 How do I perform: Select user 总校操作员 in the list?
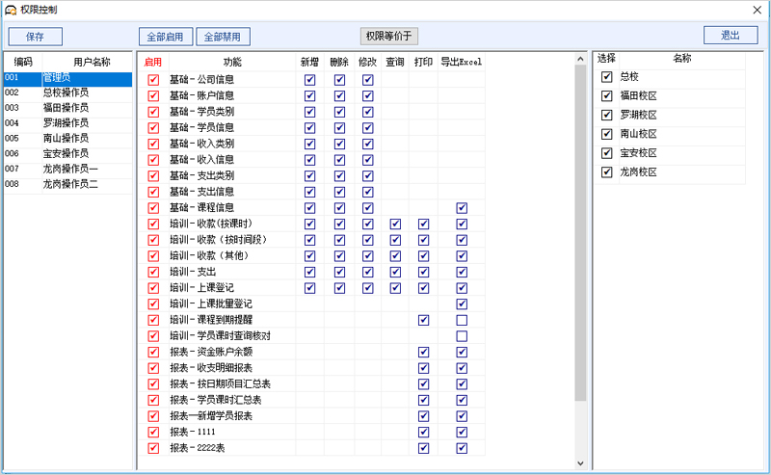(x=66, y=93)
